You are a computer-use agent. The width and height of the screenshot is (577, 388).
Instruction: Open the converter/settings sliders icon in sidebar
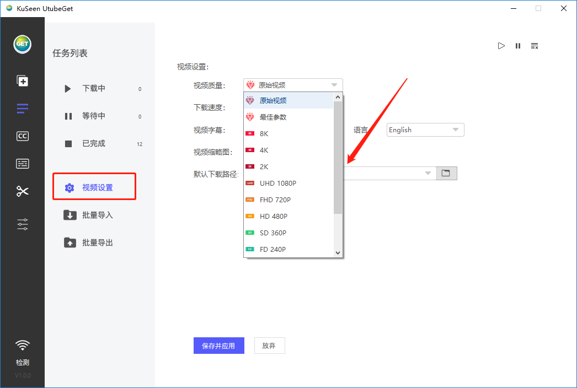22,224
